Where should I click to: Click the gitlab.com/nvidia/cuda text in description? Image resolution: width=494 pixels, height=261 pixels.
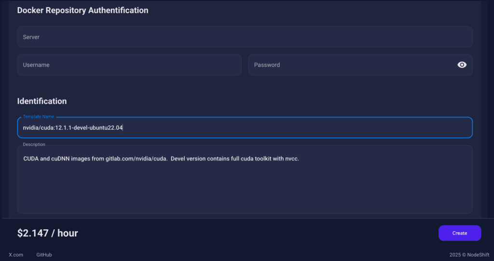pyautogui.click(x=130, y=159)
